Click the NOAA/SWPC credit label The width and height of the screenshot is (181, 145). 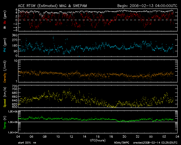click(x=120, y=142)
